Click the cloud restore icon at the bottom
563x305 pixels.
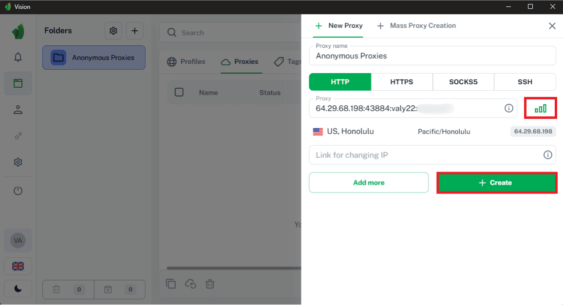[x=190, y=283]
